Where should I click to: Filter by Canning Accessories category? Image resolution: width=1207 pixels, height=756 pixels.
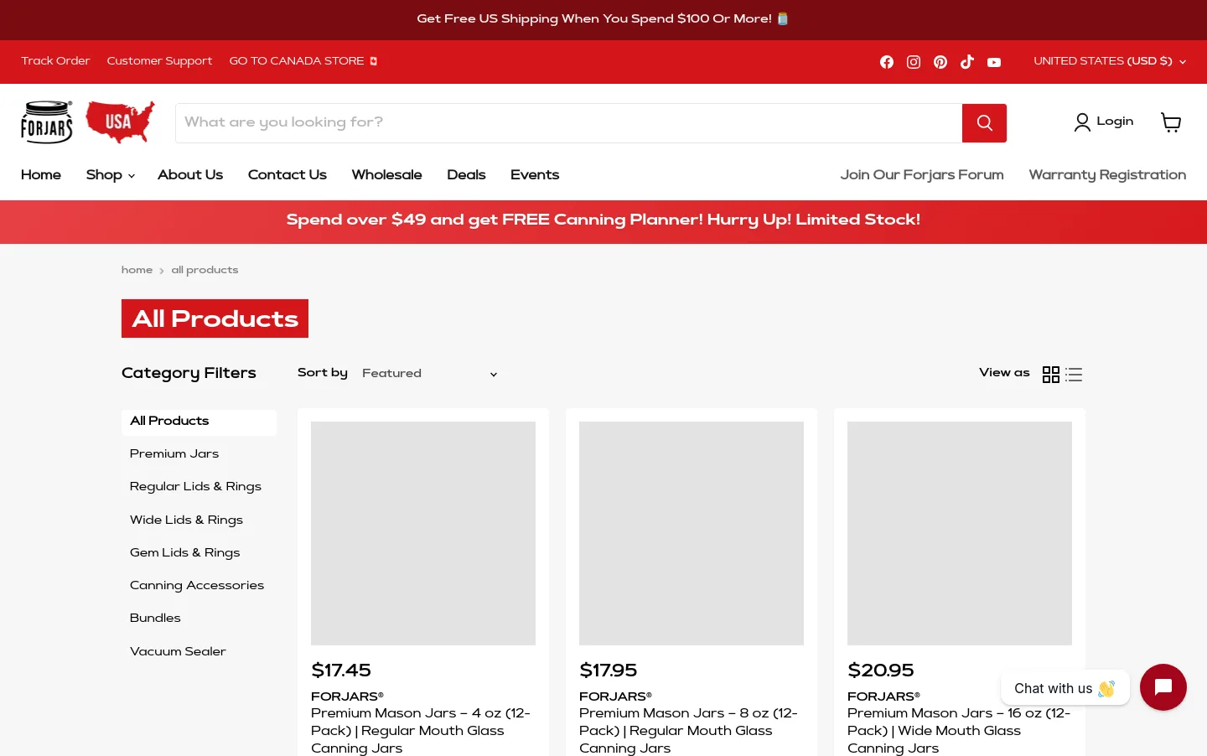[x=197, y=586]
